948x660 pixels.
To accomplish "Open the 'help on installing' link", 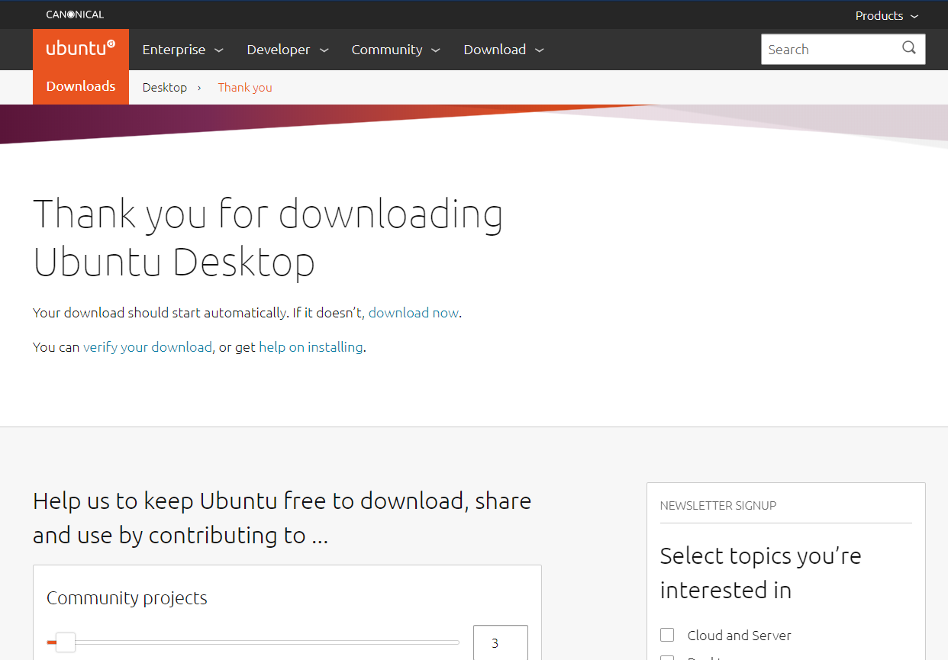I will [x=311, y=347].
